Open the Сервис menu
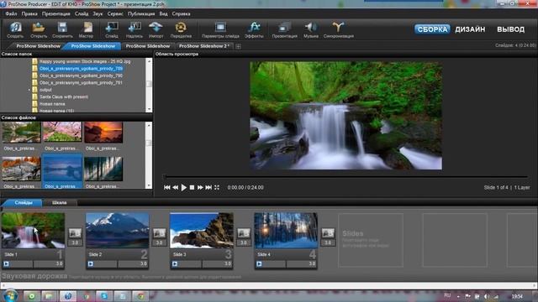The height and width of the screenshot is (302, 538). pyautogui.click(x=115, y=14)
